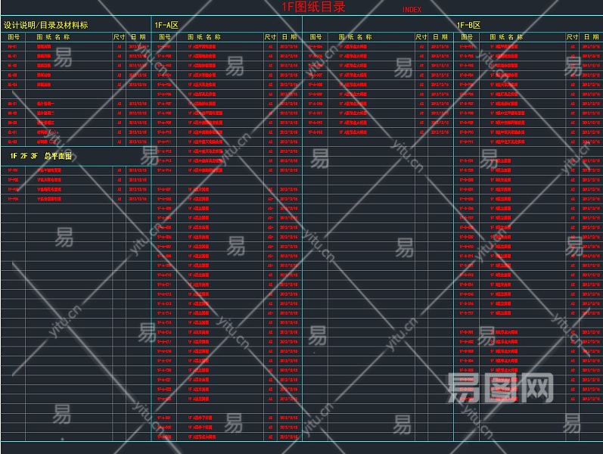
Task: Click "图号" header directly beneath the 1F-A区 label
Action: 165,37
